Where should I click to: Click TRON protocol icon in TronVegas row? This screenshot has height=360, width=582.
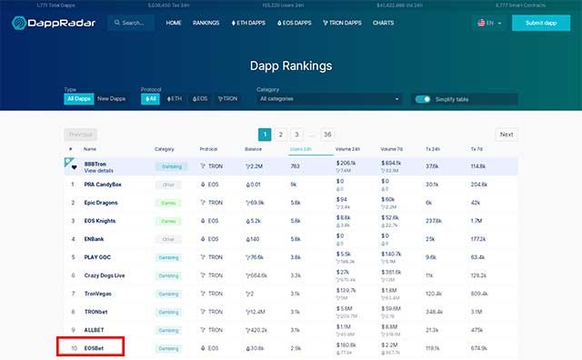click(203, 294)
